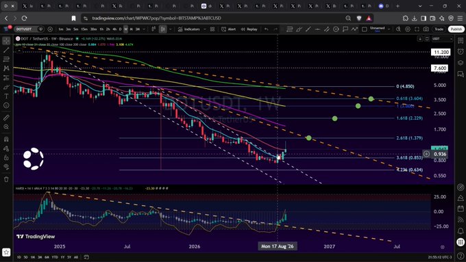
Task: Expand the timeframe interval dropdown arrow
Action: (144, 29)
